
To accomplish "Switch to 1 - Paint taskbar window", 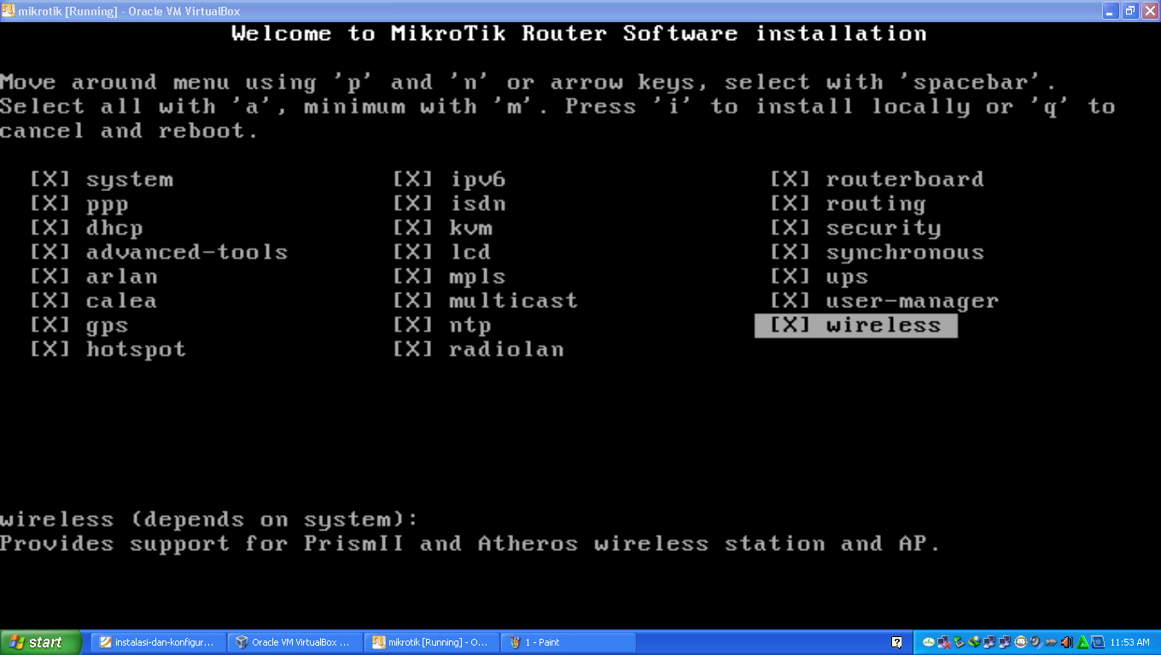I will pyautogui.click(x=569, y=642).
